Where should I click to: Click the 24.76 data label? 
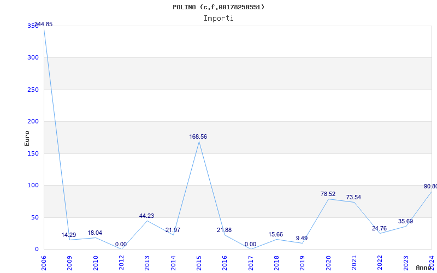(379, 228)
